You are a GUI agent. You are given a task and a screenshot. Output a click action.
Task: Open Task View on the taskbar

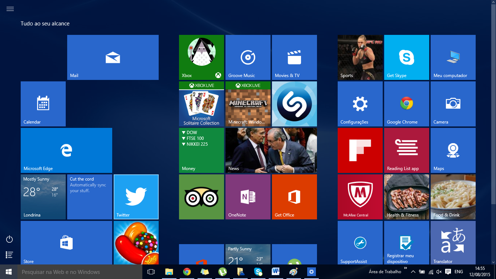[x=151, y=272]
